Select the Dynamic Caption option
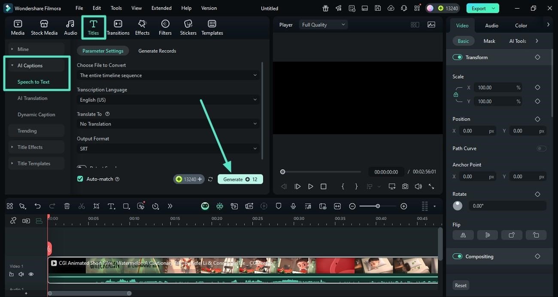Screen dimensions: 558x297 [x=36, y=114]
